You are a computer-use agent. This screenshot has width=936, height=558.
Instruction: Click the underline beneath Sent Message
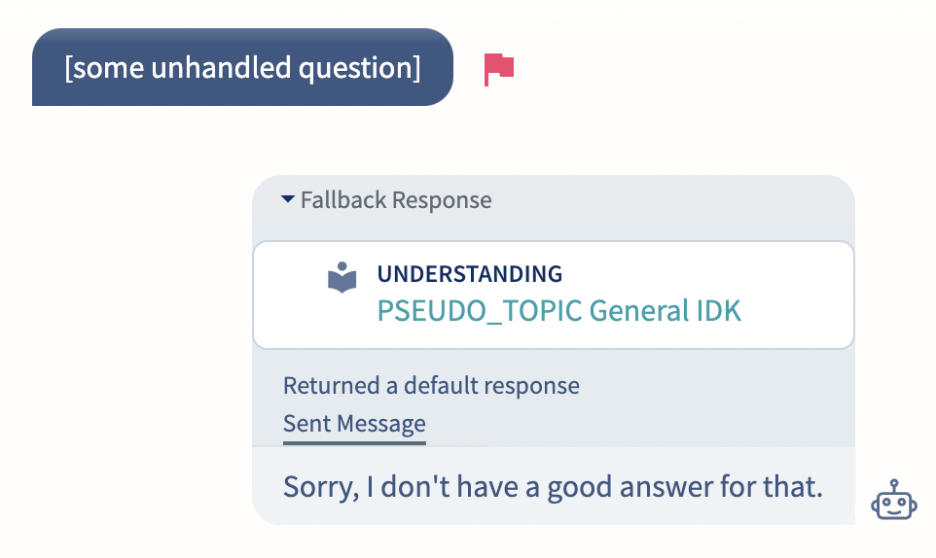(354, 443)
